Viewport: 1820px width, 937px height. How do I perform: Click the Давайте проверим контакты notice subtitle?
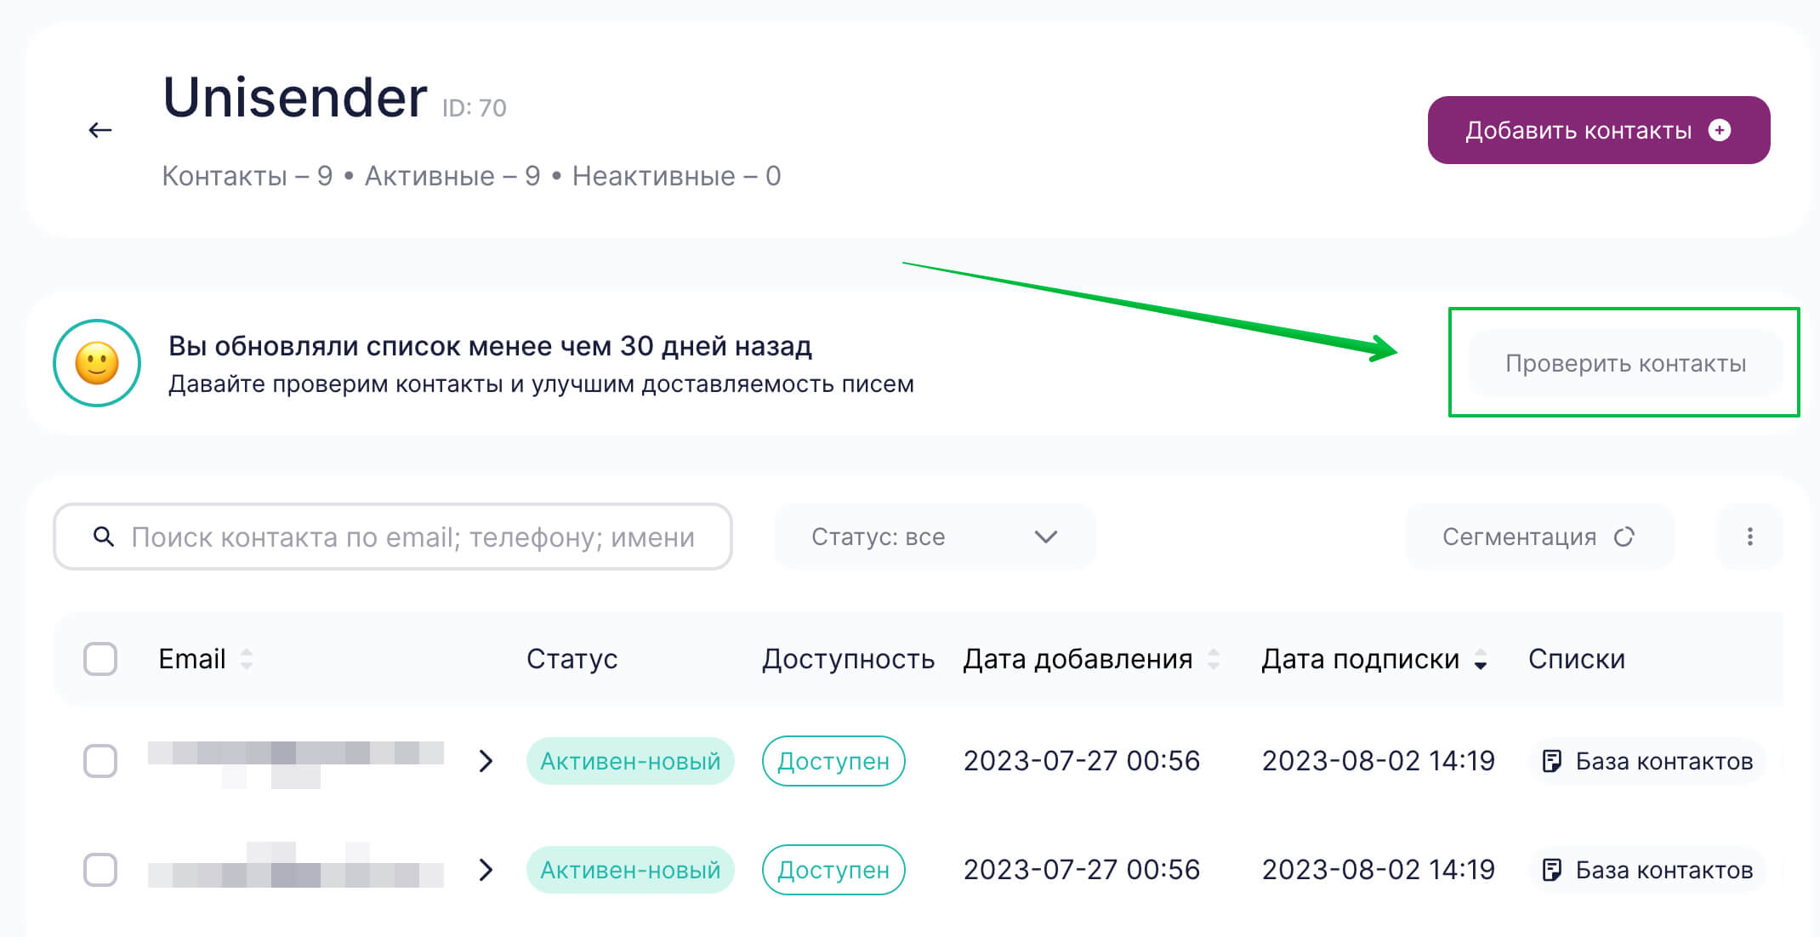click(541, 384)
